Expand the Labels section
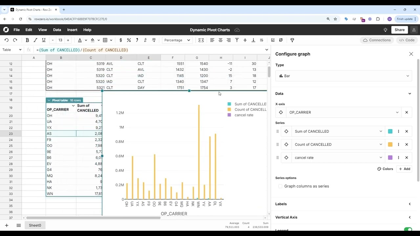Image resolution: width=420 pixels, height=236 pixels. tap(344, 204)
